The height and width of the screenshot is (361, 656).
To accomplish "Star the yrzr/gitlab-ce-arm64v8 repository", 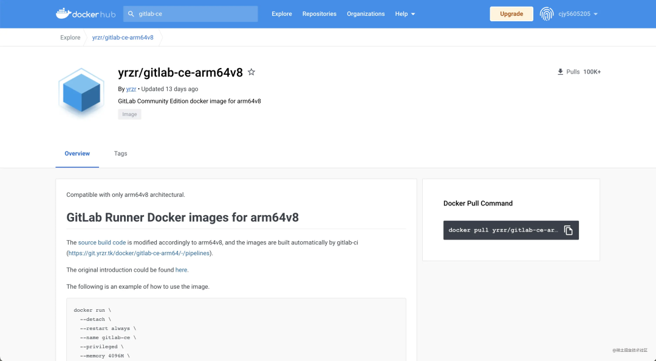I will 251,72.
